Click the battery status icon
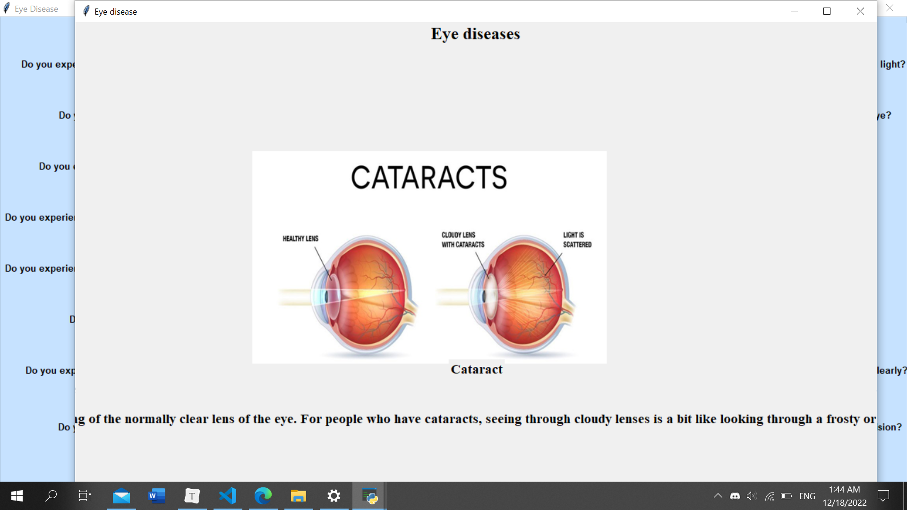This screenshot has height=510, width=907. [x=786, y=496]
